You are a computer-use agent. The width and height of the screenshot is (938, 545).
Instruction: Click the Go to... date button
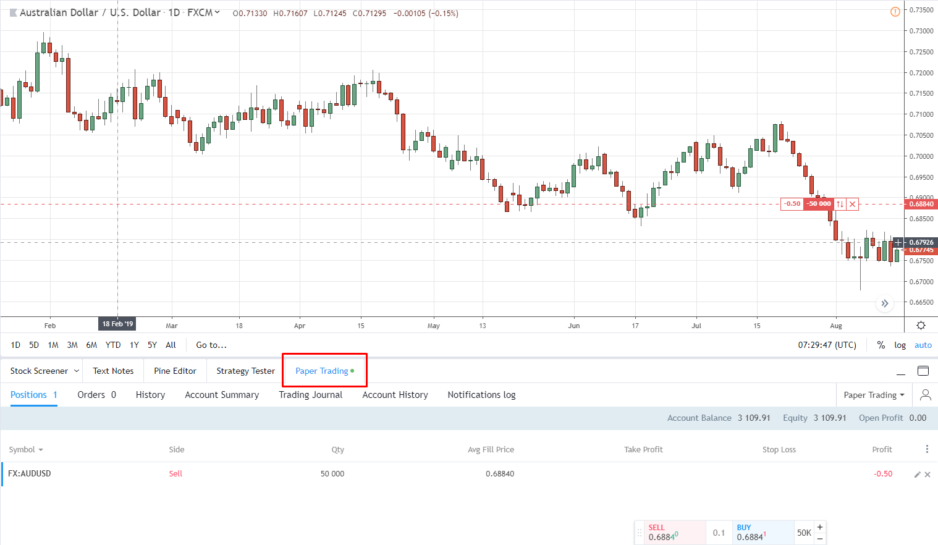coord(211,345)
